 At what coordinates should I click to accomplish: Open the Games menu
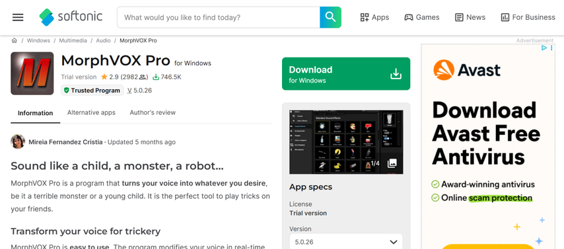click(422, 17)
